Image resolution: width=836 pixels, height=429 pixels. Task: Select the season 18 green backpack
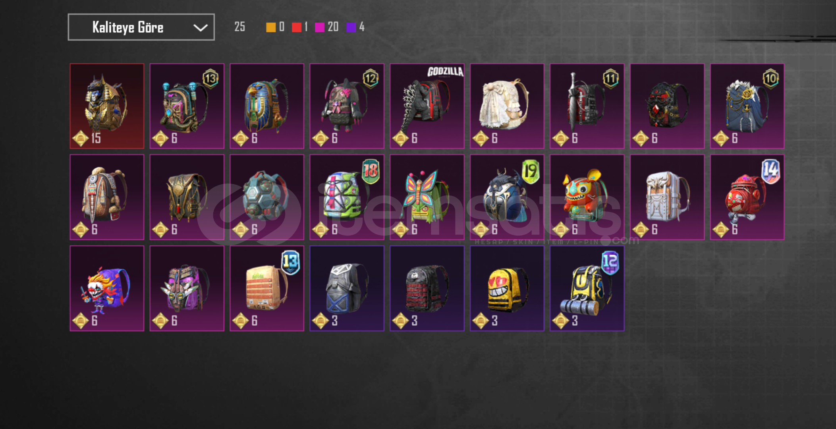pyautogui.click(x=347, y=197)
